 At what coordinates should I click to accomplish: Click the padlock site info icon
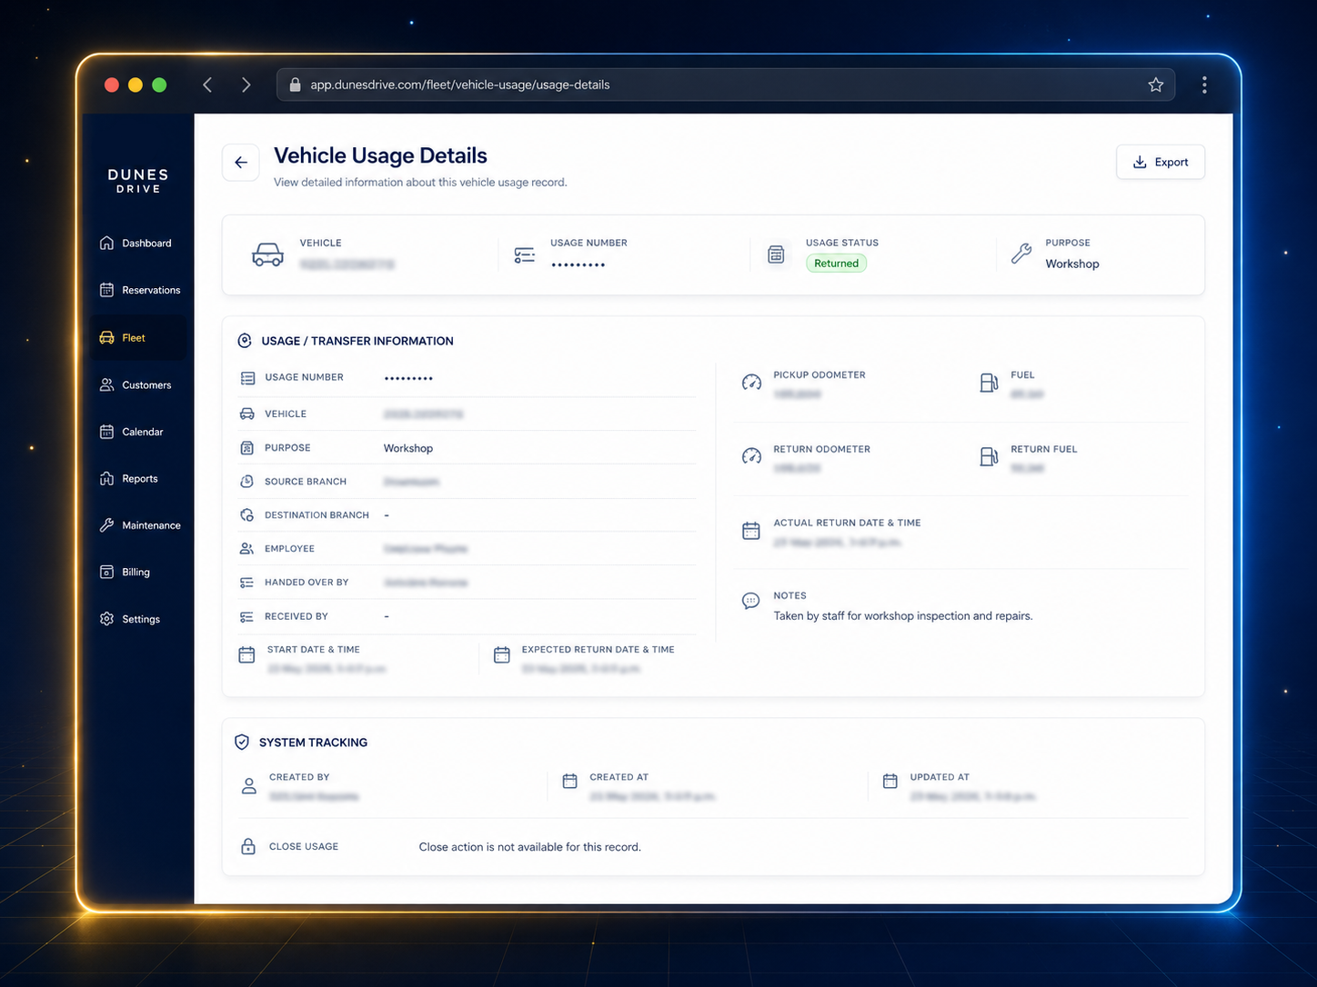coord(295,85)
